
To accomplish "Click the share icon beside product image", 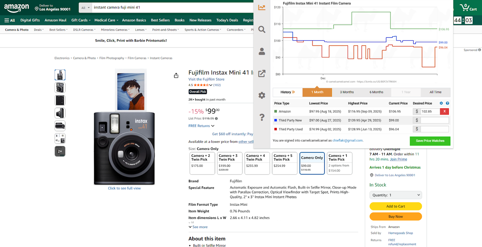I will tap(176, 75).
